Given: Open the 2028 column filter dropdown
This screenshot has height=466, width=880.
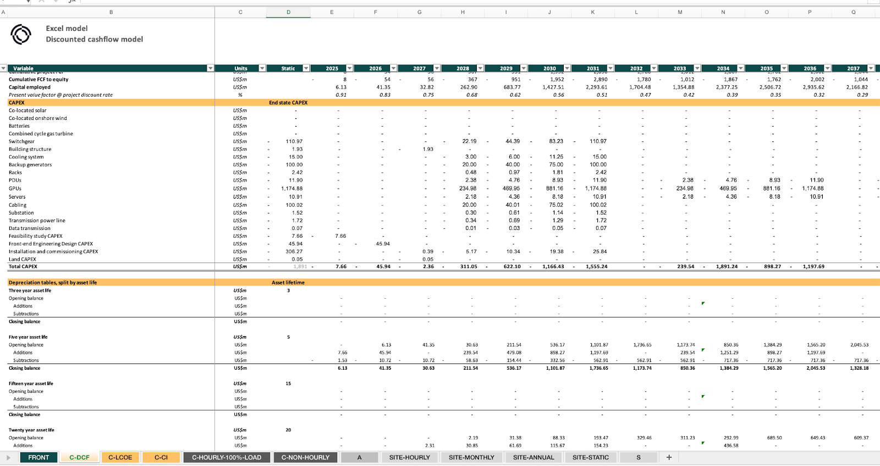Looking at the screenshot, I should point(480,68).
